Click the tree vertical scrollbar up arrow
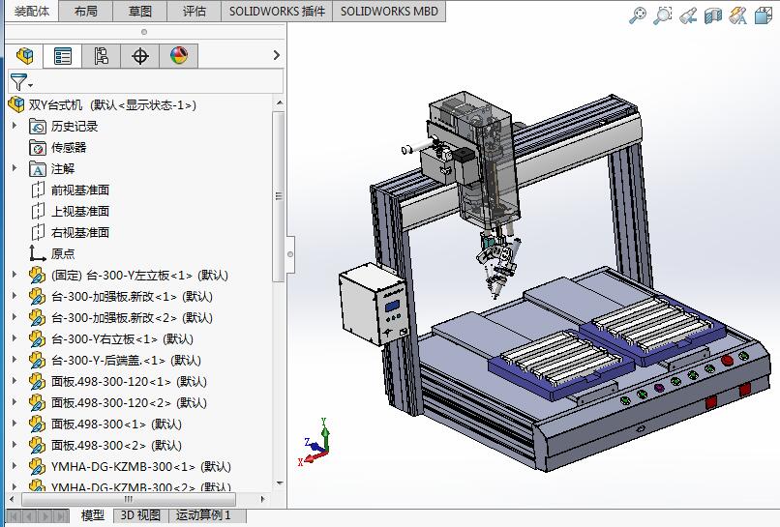The height and width of the screenshot is (527, 780). tap(280, 102)
